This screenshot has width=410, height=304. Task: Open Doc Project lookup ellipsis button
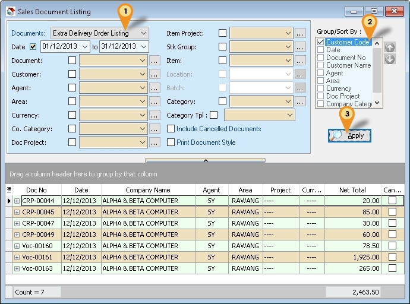click(x=154, y=142)
